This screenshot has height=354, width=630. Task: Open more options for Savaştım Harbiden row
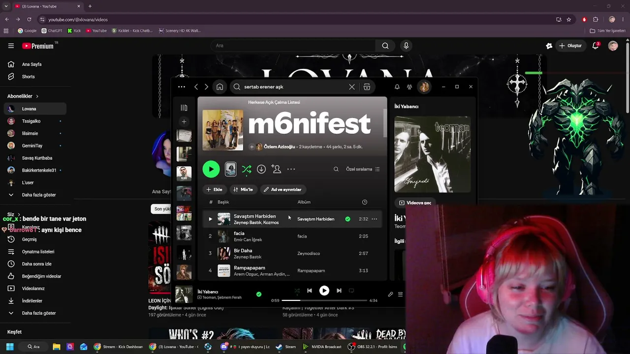point(375,219)
